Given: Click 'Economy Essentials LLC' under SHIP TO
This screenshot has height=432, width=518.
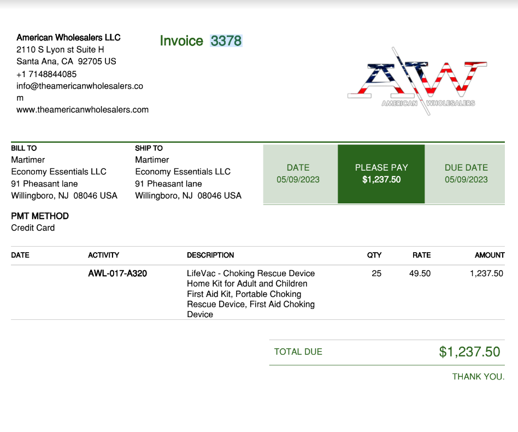Looking at the screenshot, I should 183,172.
